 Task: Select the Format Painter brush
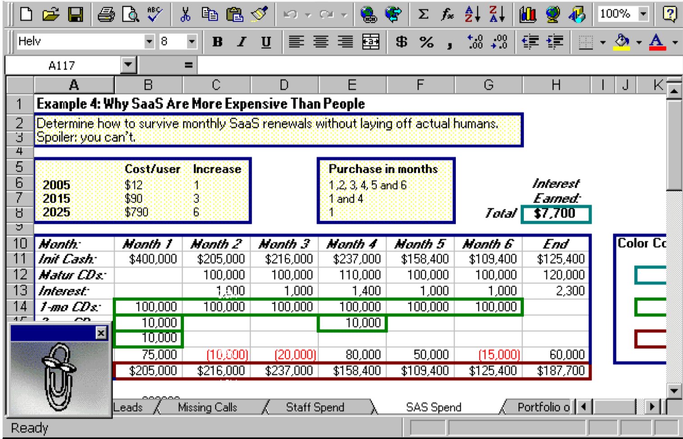259,14
